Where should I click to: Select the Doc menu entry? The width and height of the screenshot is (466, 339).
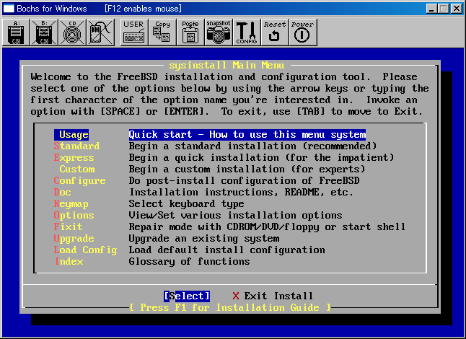(63, 193)
